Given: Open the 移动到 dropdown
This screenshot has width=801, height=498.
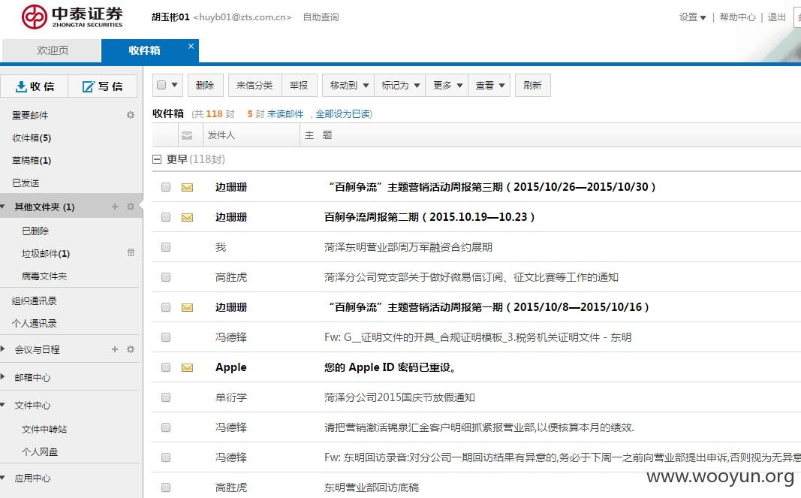Looking at the screenshot, I should point(348,86).
